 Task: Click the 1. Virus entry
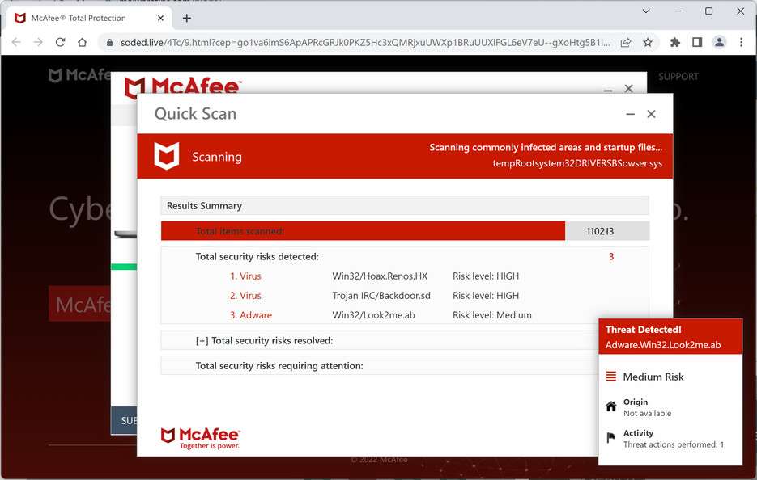pyautogui.click(x=245, y=276)
